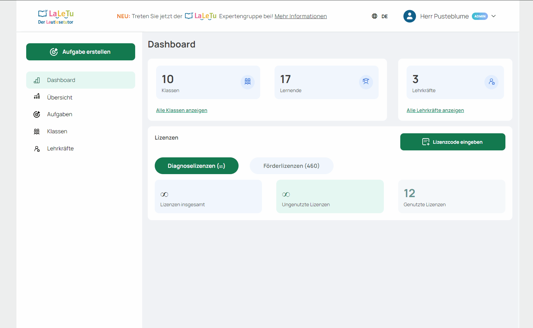Select the Diagnoselizenzen (∞) tab
533x328 pixels.
coord(197,166)
